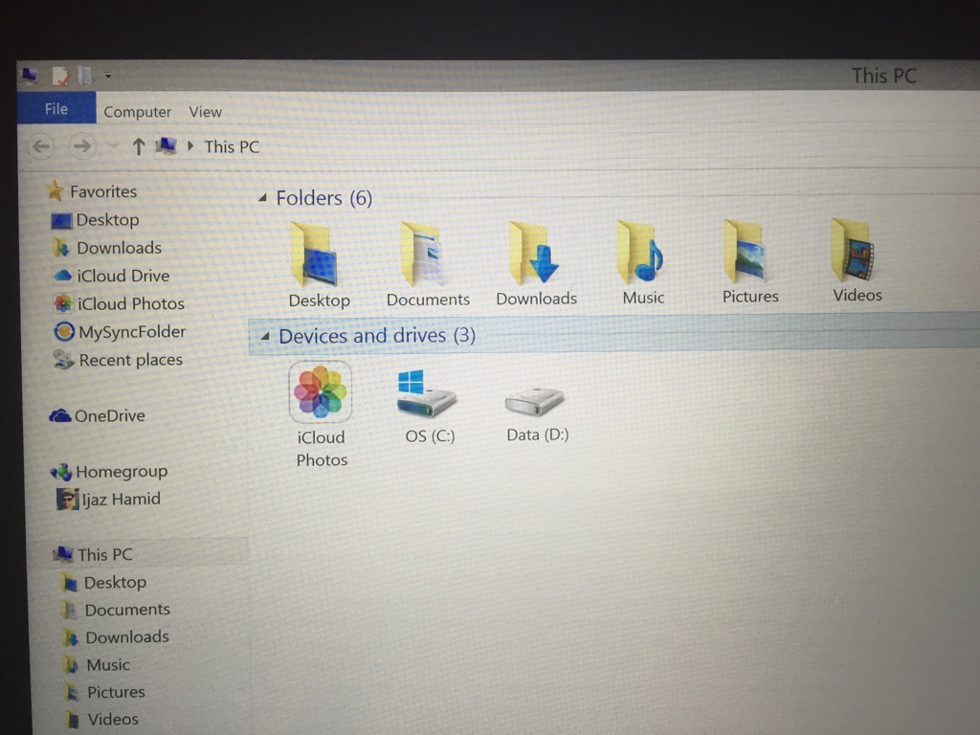Select the Data (D:) drive icon
980x735 pixels.
pyautogui.click(x=534, y=401)
